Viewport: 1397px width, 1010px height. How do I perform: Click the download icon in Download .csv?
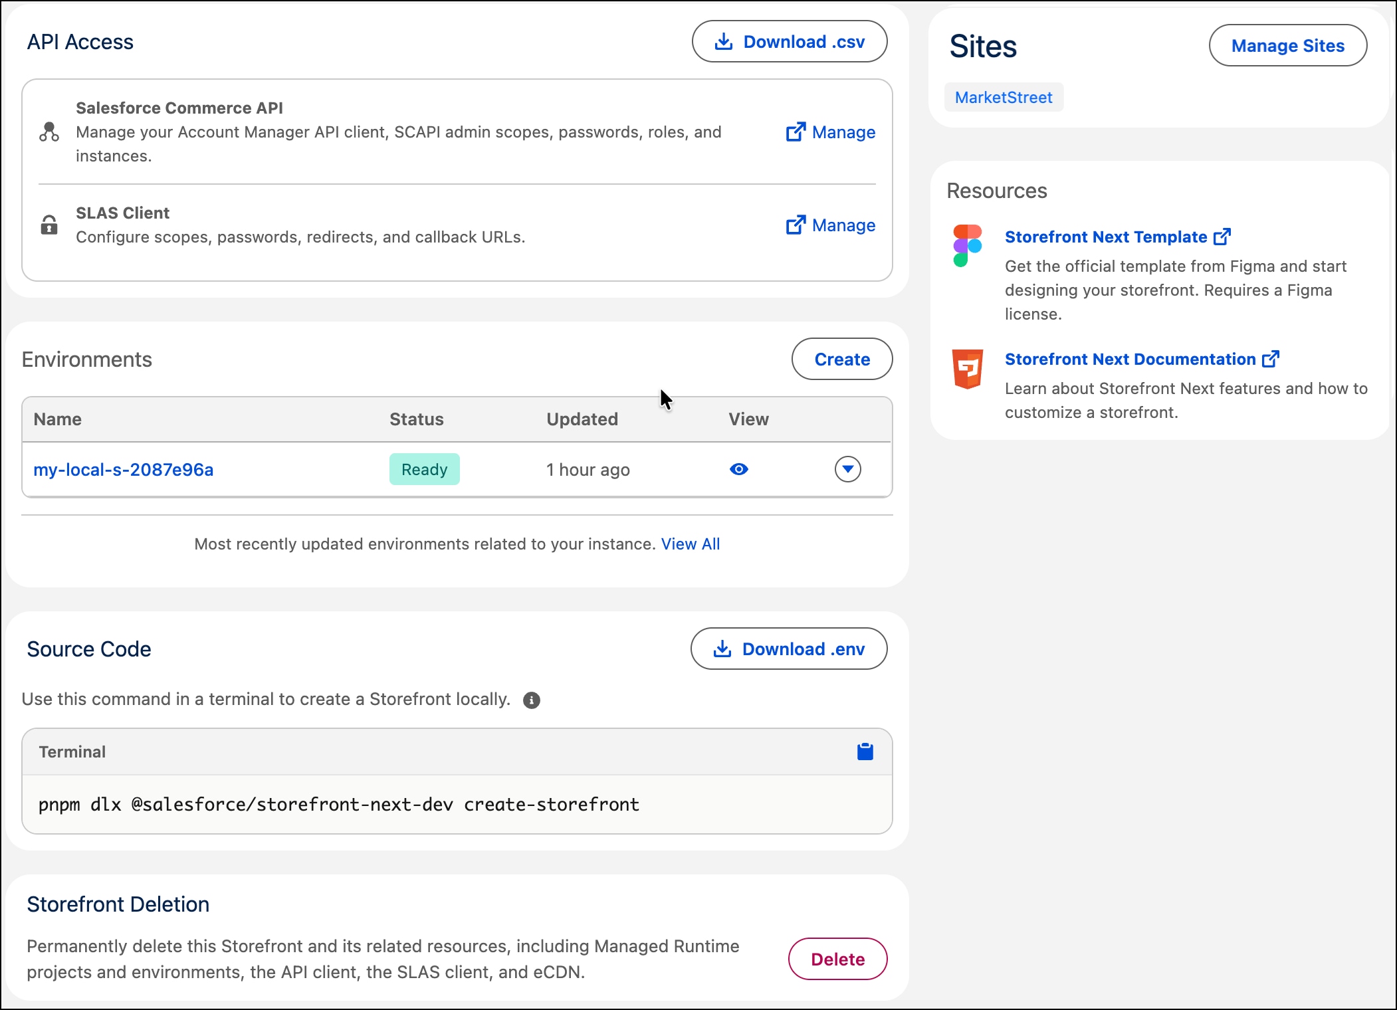click(x=724, y=42)
